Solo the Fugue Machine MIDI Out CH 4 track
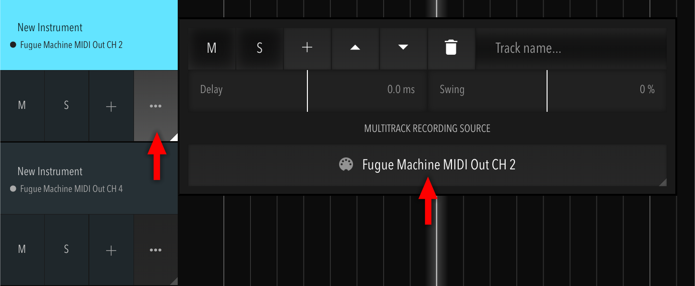695x286 pixels. (x=67, y=250)
